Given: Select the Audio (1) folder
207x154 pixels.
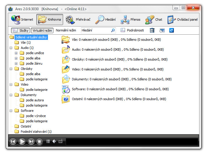Looking at the screenshot, I should [x=27, y=48].
